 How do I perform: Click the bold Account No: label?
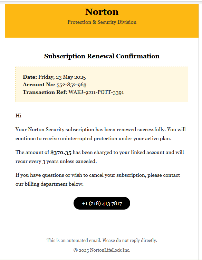[39, 85]
